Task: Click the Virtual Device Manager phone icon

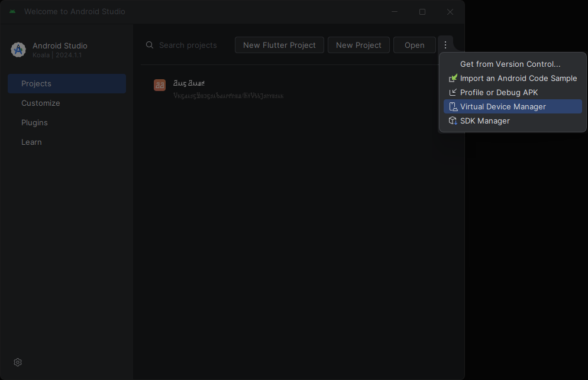Action: click(x=453, y=107)
